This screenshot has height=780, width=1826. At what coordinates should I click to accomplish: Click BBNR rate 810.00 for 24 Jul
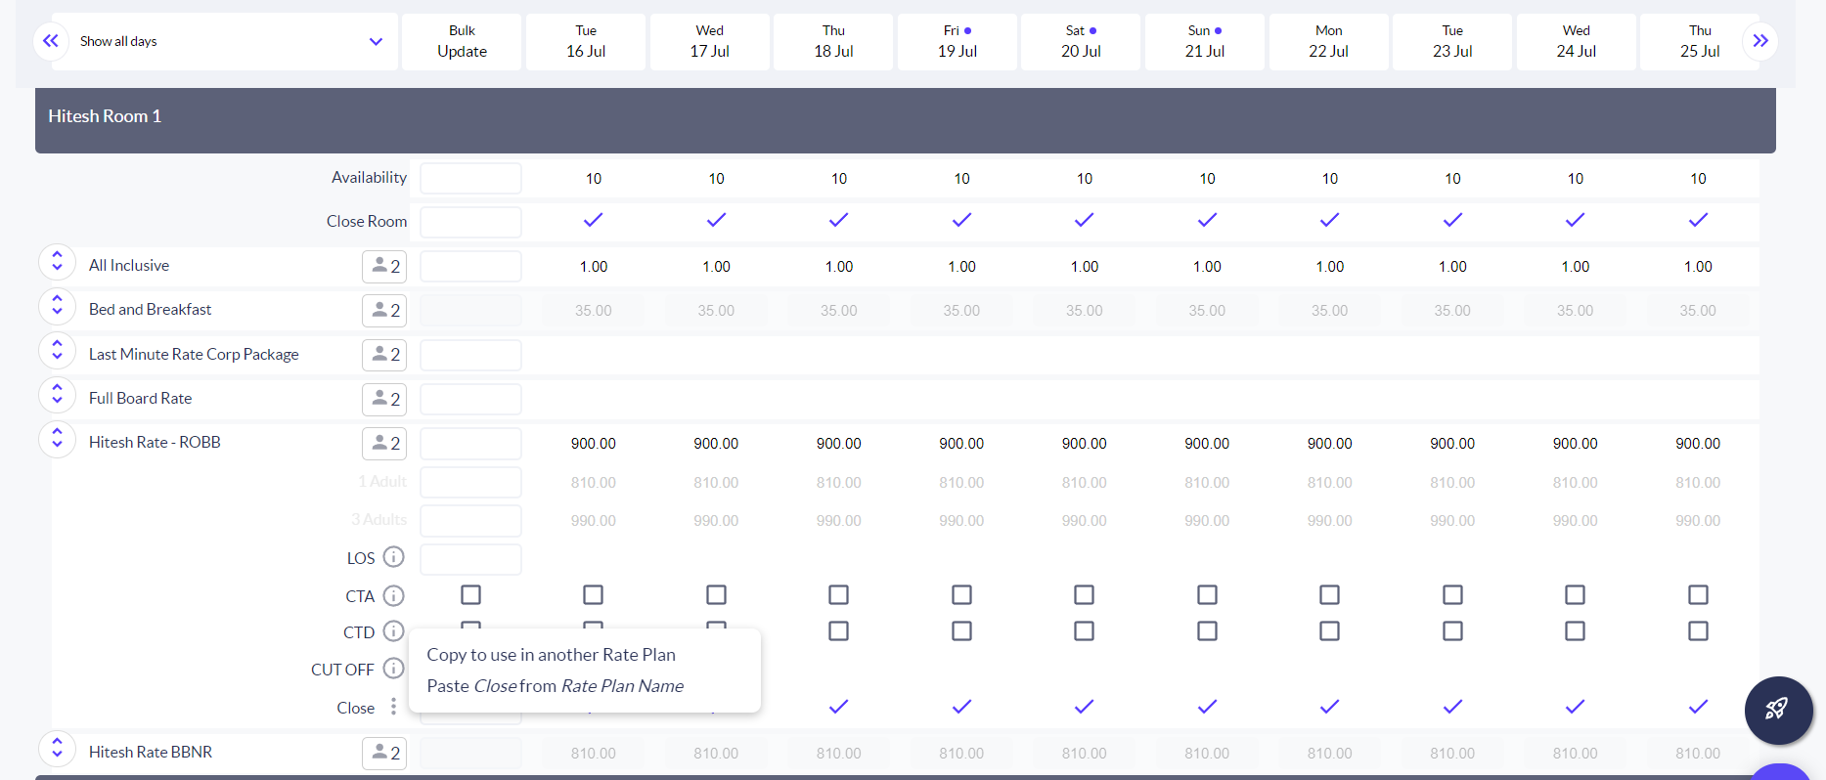coord(1575,754)
